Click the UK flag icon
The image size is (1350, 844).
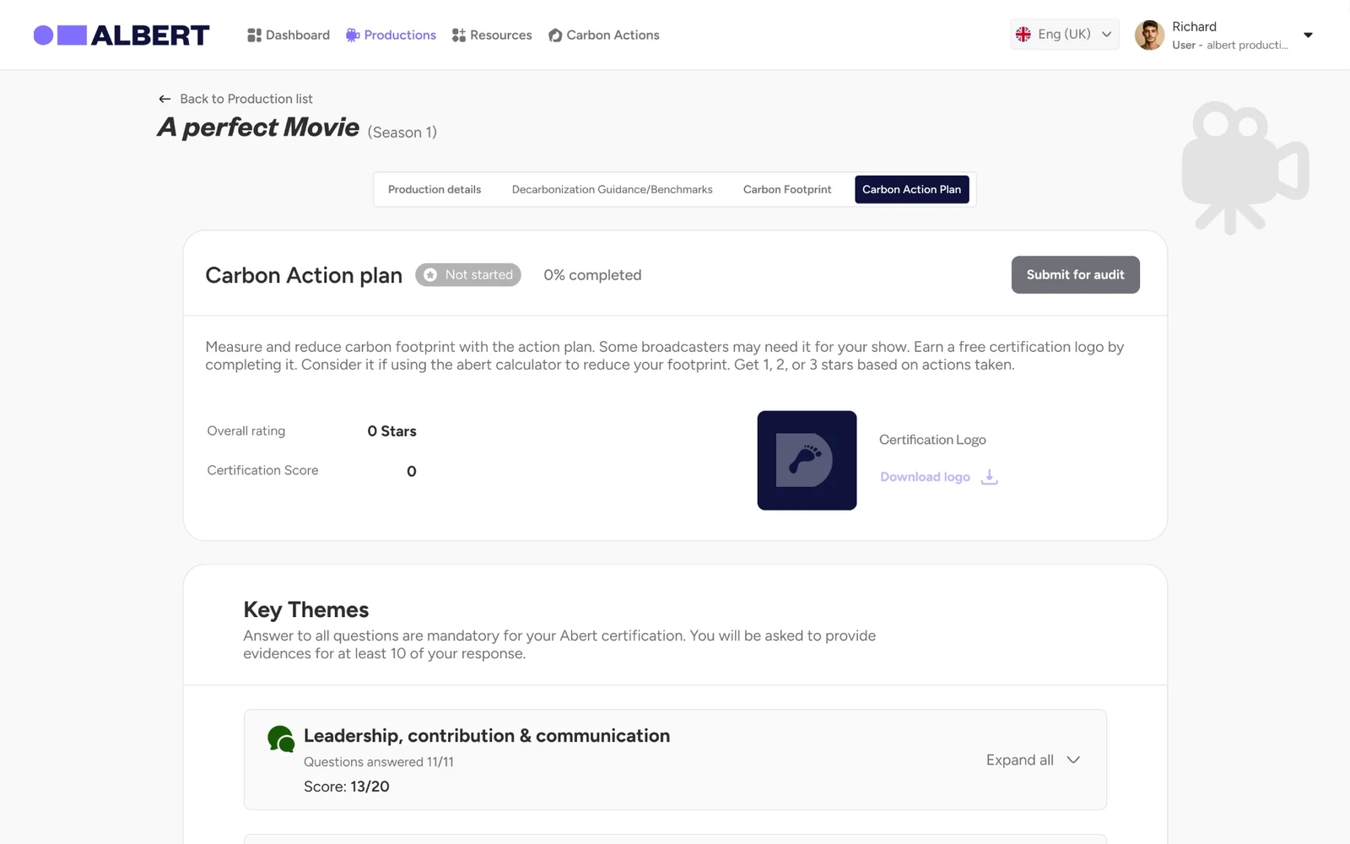(1023, 35)
